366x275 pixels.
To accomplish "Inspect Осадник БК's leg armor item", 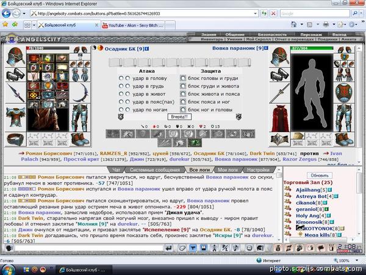I will [x=80, y=117].
